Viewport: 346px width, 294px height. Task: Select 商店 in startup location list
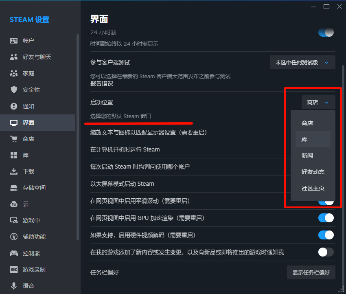tap(313, 123)
